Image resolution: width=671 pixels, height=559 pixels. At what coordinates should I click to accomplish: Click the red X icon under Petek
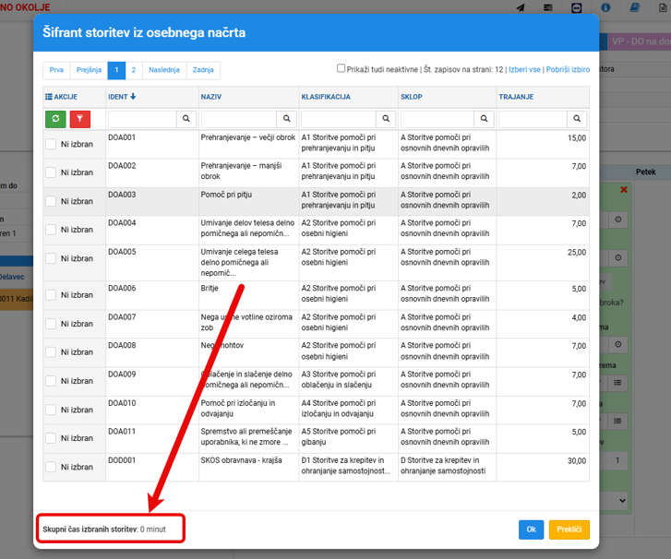click(624, 189)
